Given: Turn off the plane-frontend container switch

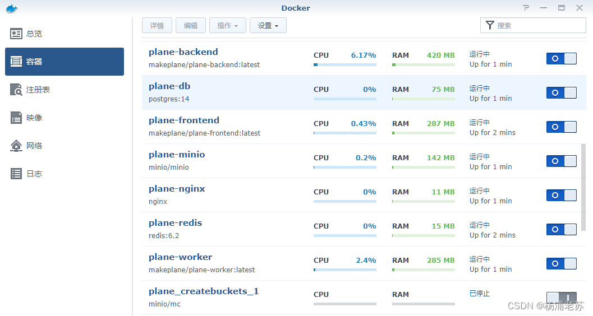Looking at the screenshot, I should (x=561, y=127).
